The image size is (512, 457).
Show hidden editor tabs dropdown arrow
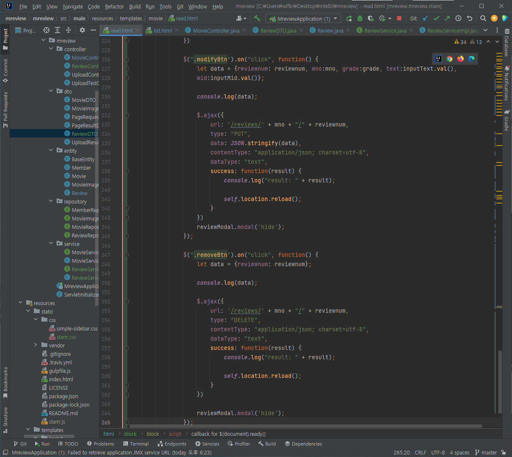(485, 30)
